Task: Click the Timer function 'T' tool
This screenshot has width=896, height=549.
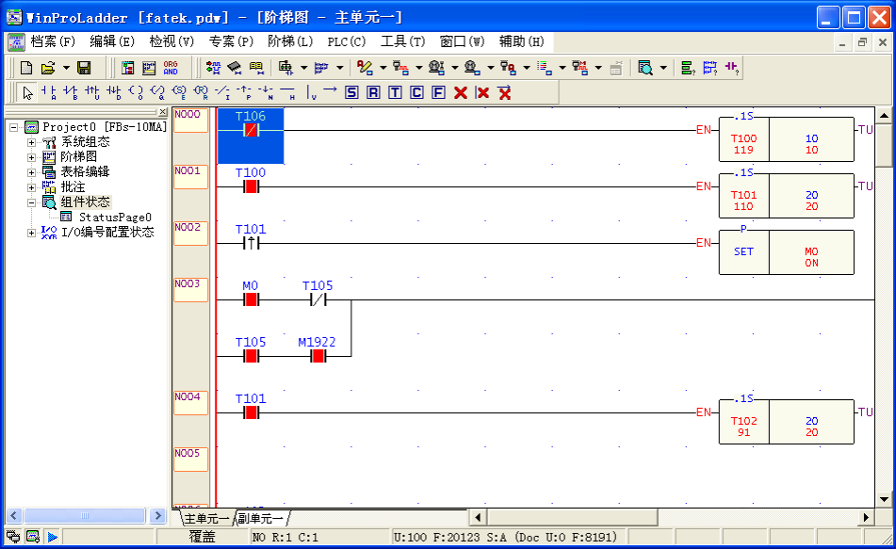Action: point(395,92)
